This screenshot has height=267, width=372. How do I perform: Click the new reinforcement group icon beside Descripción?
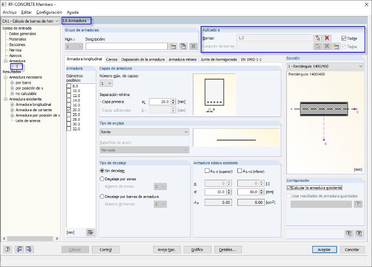click(x=173, y=47)
